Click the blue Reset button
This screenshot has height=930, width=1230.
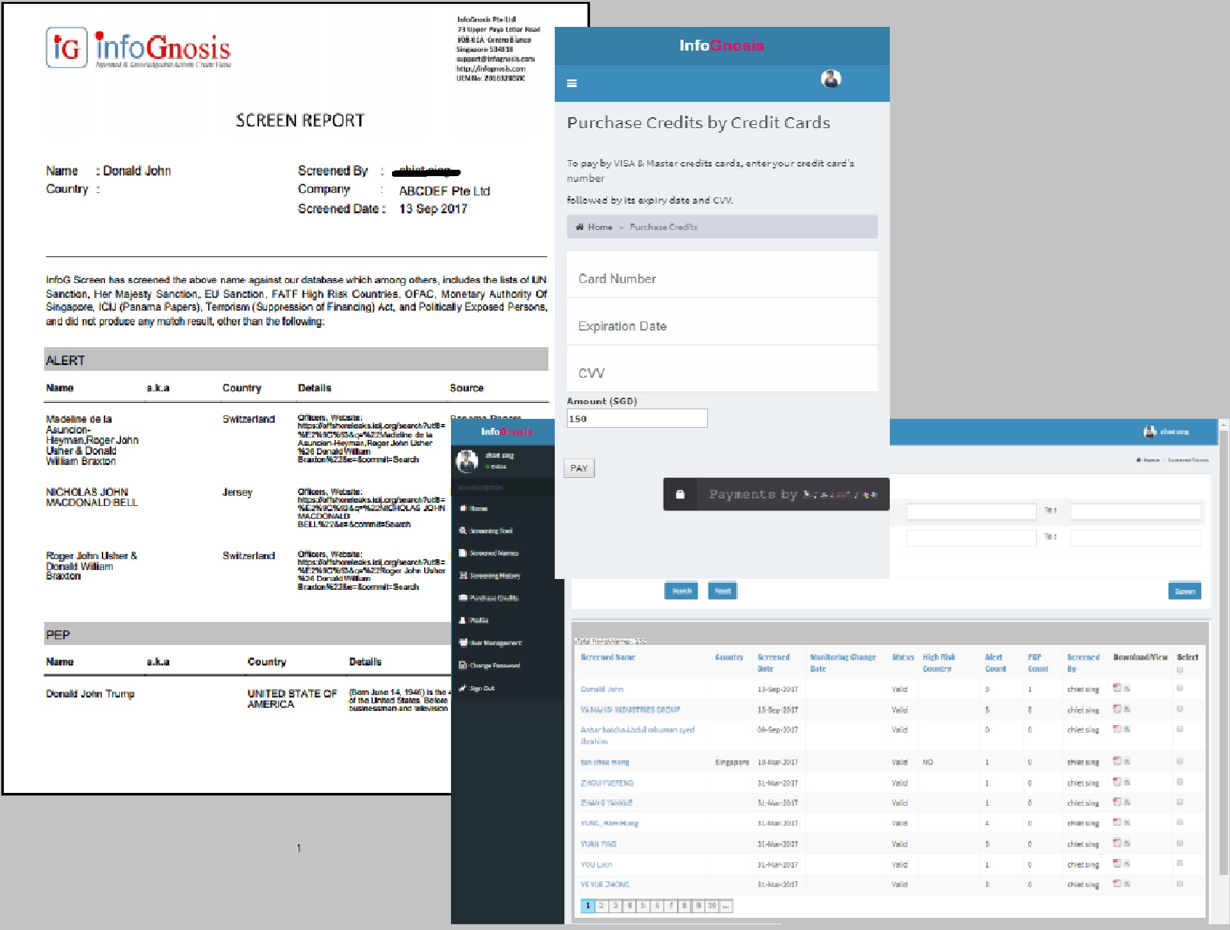pyautogui.click(x=723, y=591)
